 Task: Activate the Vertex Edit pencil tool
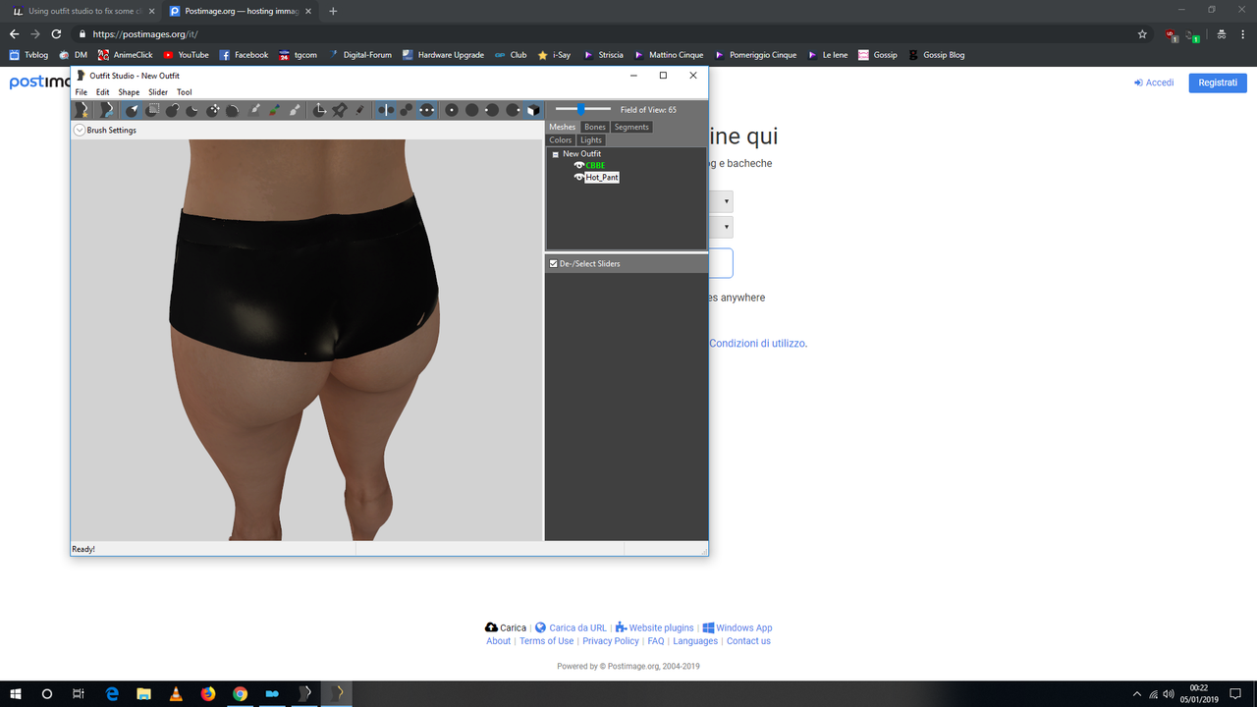(x=359, y=110)
